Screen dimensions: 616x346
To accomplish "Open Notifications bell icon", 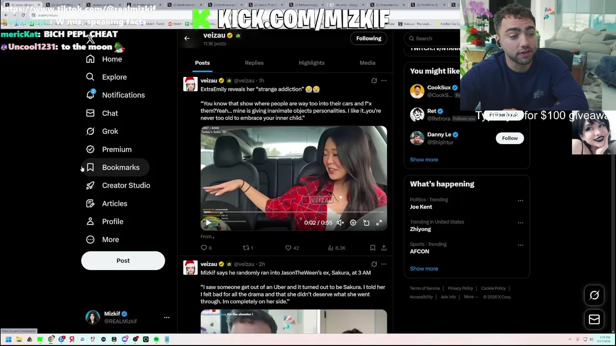I will click(x=90, y=95).
